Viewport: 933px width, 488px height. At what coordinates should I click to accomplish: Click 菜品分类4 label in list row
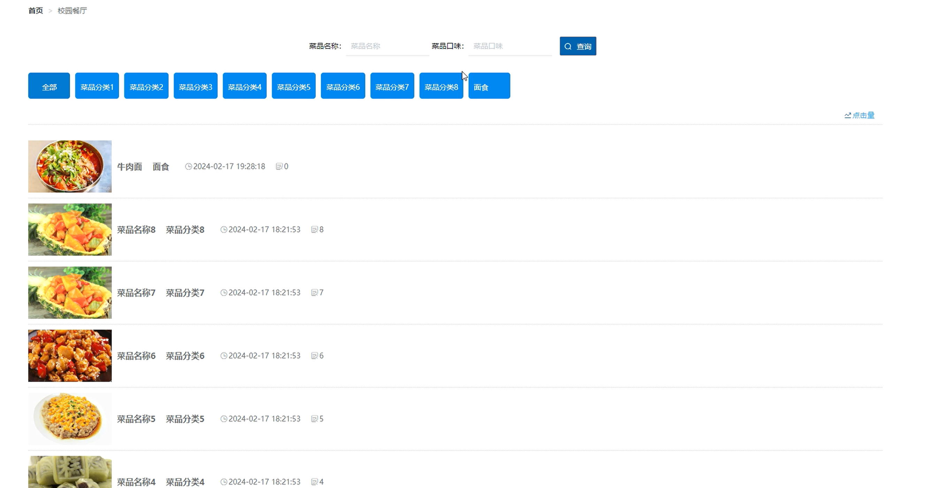pyautogui.click(x=185, y=482)
